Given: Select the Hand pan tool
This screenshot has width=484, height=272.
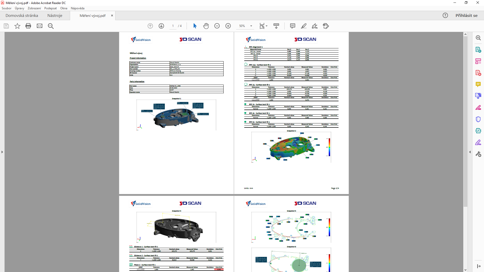Looking at the screenshot, I should coord(206,26).
